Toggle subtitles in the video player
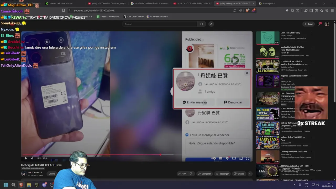The image size is (336, 189). (x=220, y=158)
